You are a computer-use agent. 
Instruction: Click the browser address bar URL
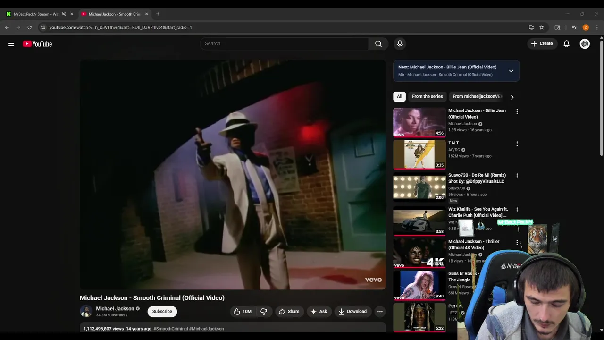(x=120, y=27)
